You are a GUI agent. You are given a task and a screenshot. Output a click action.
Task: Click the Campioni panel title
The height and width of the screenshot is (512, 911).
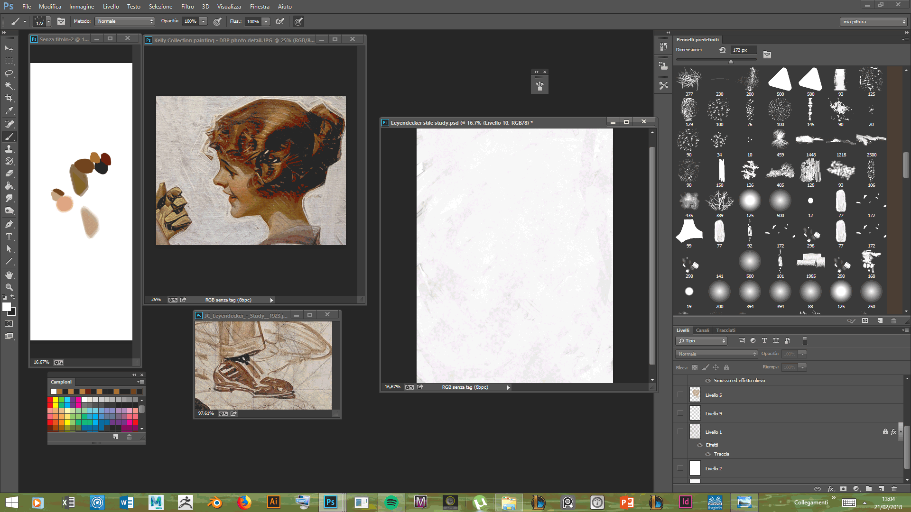[x=61, y=382]
